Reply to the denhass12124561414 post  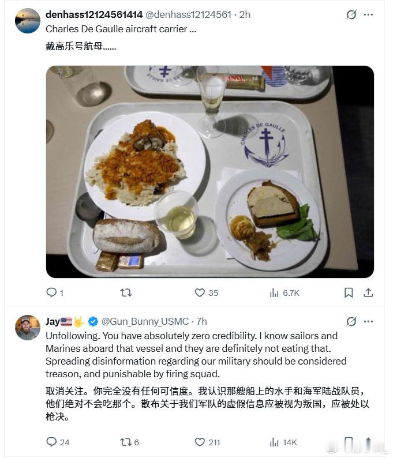tap(55, 292)
